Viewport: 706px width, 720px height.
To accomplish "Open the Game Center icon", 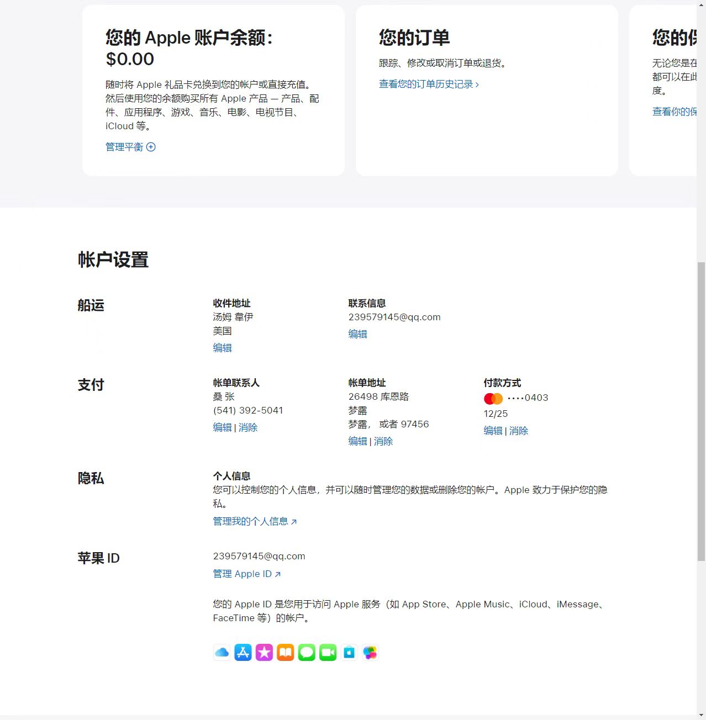I will 370,652.
